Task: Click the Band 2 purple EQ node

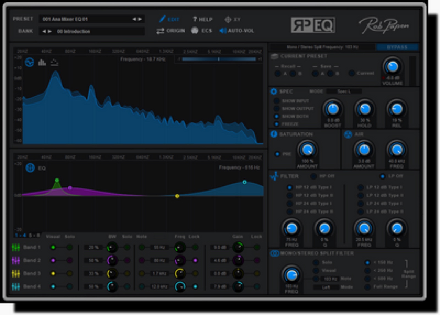Action: click(x=70, y=188)
